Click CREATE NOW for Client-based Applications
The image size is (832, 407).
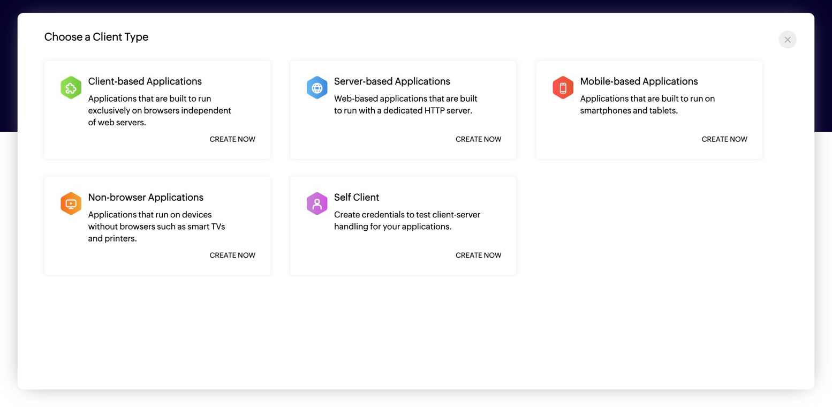pyautogui.click(x=232, y=139)
